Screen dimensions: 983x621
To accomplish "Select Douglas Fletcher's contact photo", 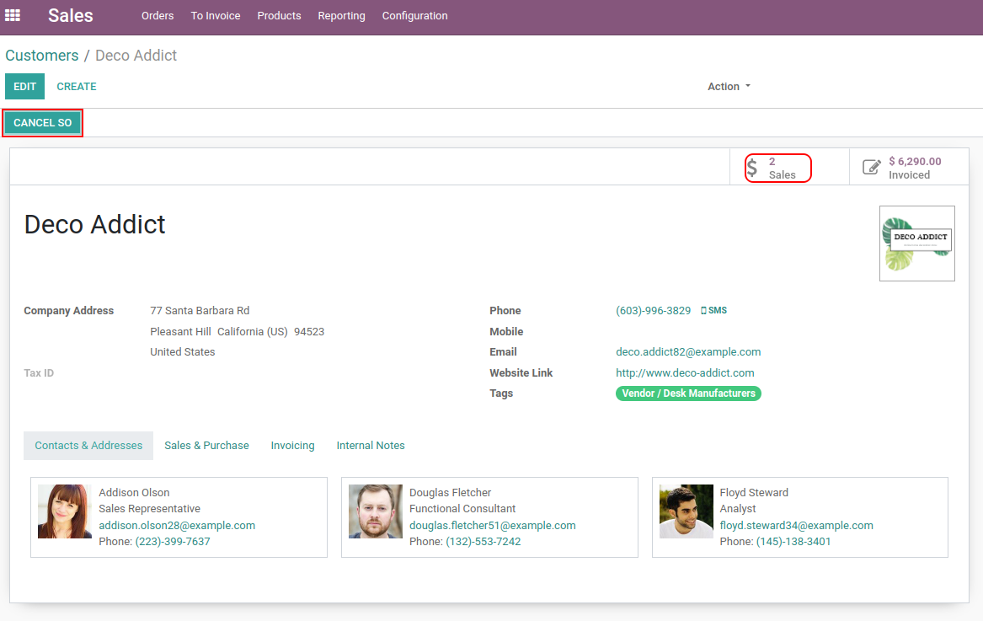I will click(375, 511).
